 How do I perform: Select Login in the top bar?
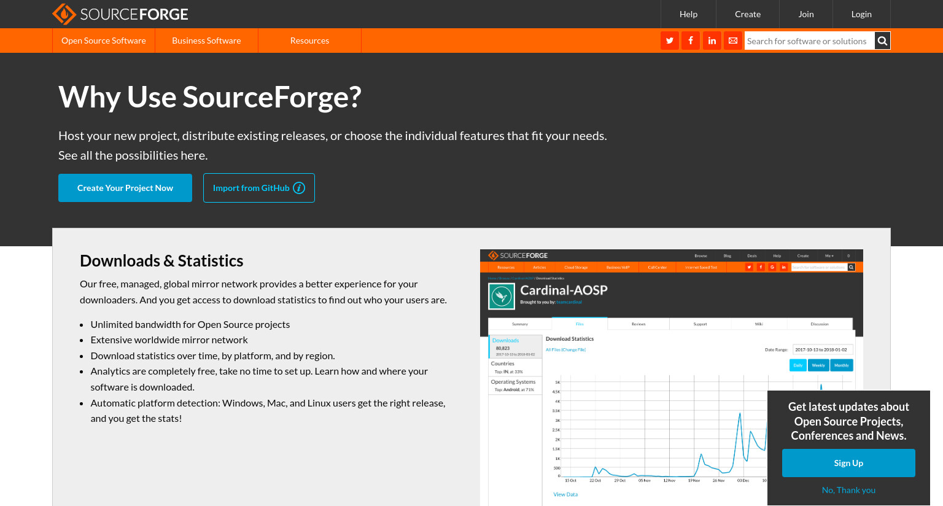(861, 14)
